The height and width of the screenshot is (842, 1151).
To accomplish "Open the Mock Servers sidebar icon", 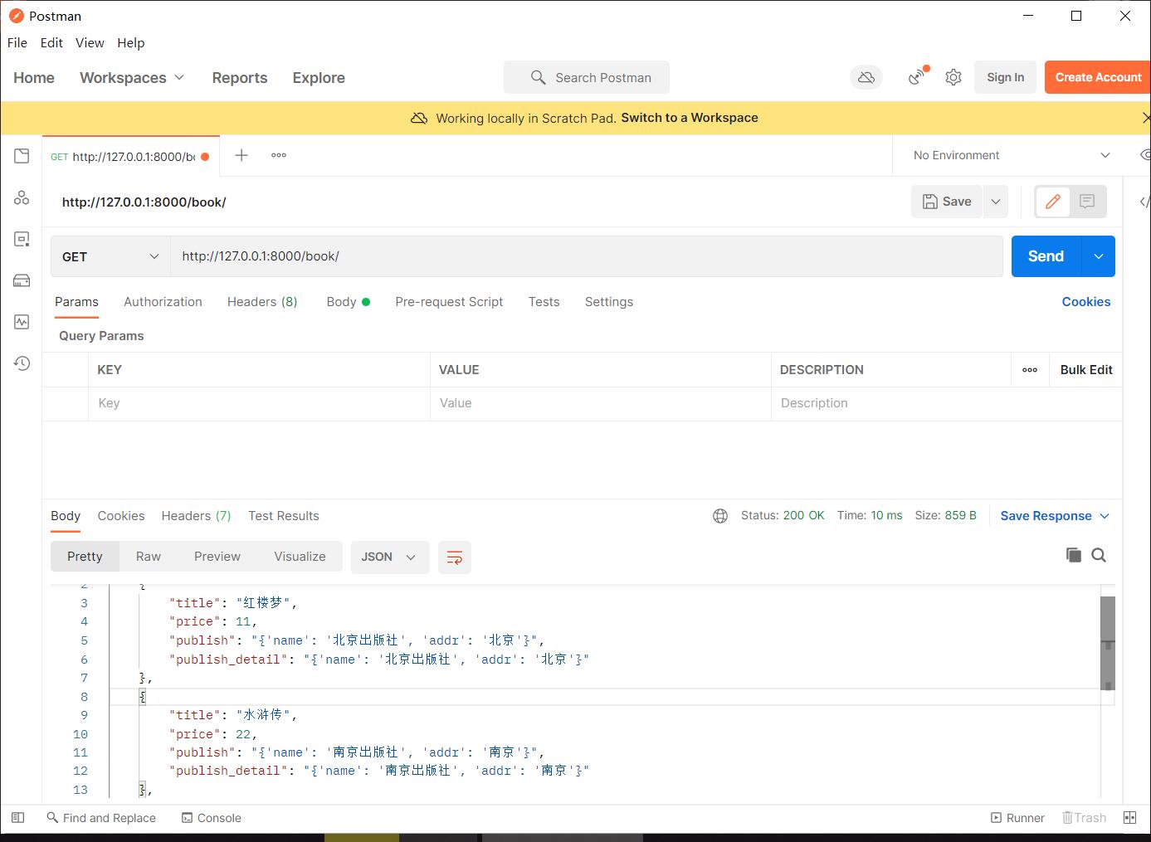I will [x=22, y=280].
